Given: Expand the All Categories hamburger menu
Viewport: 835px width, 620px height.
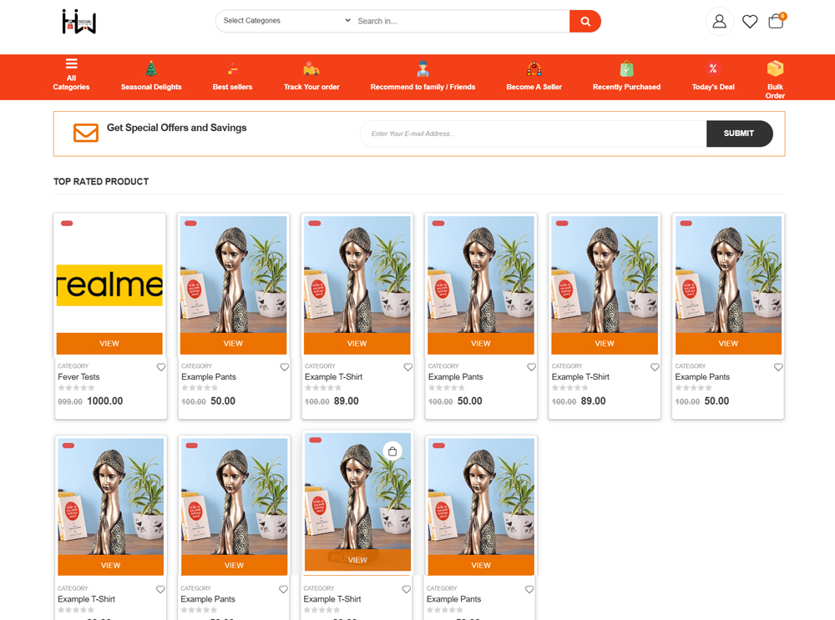Looking at the screenshot, I should [x=71, y=64].
